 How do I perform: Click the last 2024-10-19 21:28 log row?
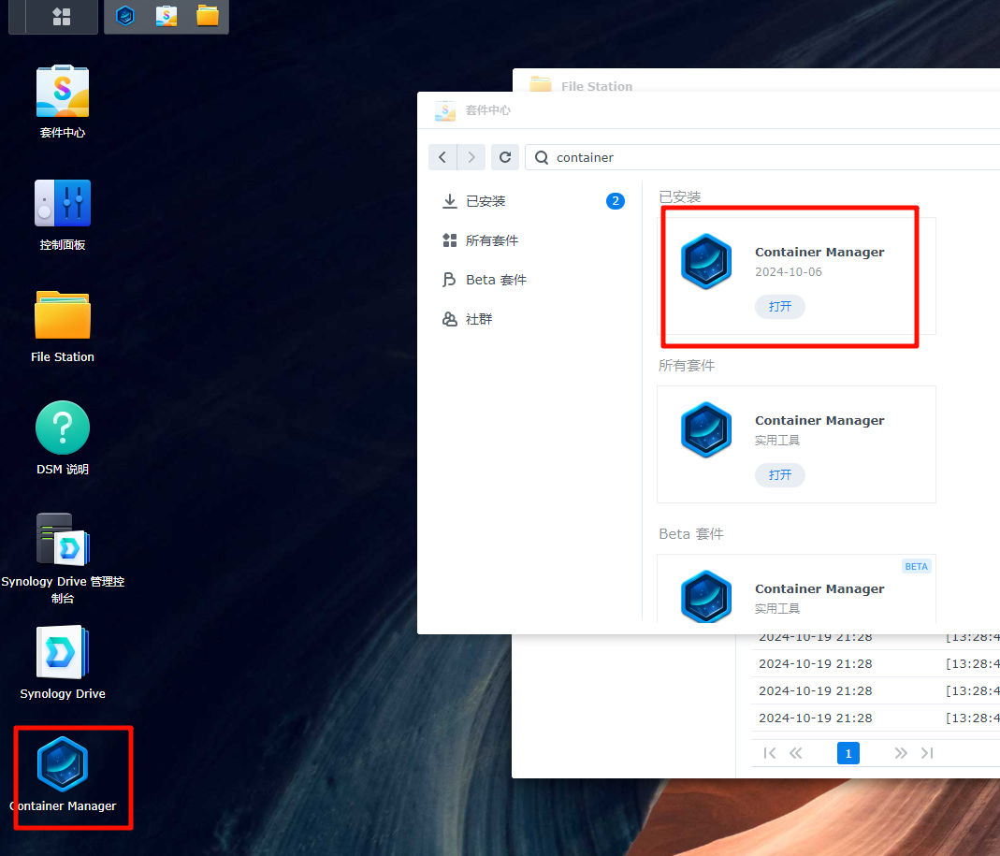[875, 718]
